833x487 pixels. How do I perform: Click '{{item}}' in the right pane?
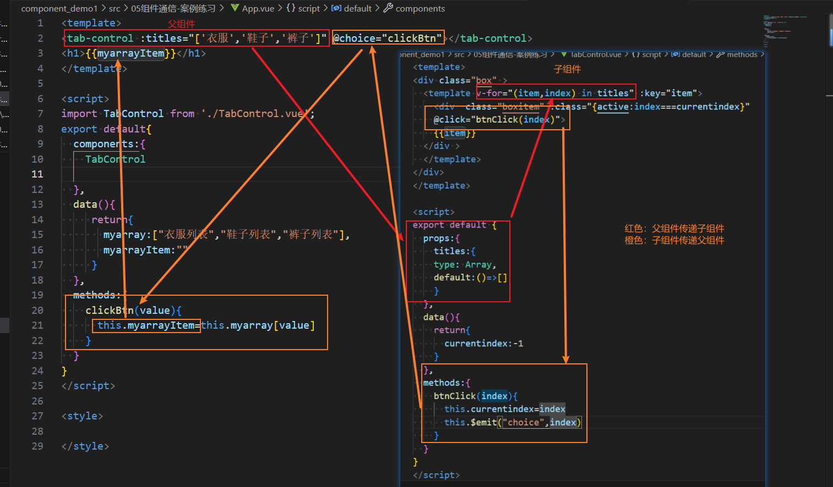tap(455, 133)
